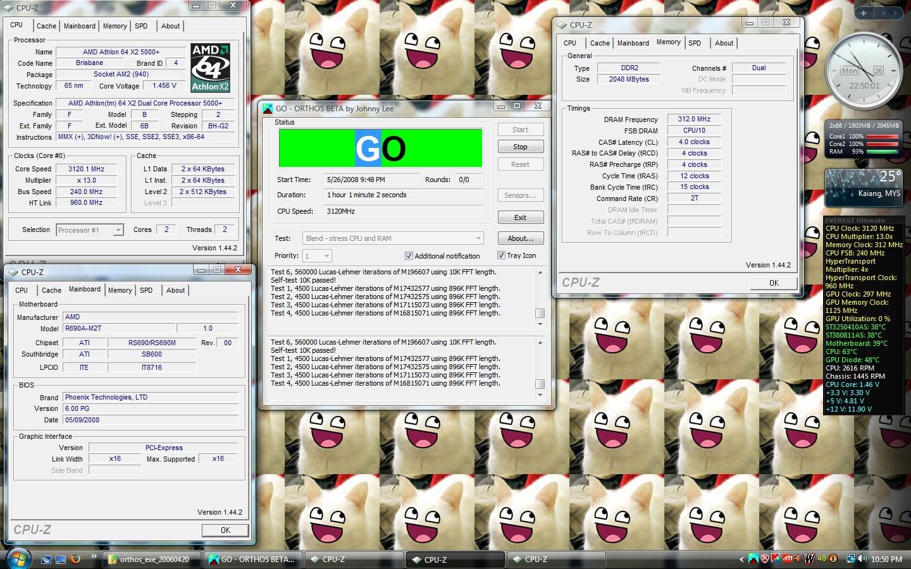Open About tab in the Processor CPU-Z window

click(171, 26)
